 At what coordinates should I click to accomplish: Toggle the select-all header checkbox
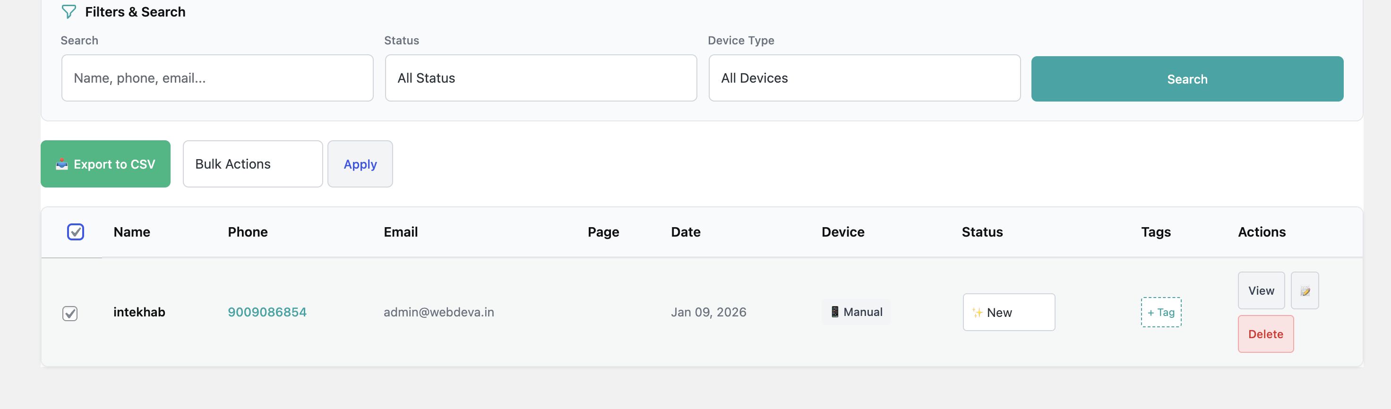pyautogui.click(x=76, y=232)
